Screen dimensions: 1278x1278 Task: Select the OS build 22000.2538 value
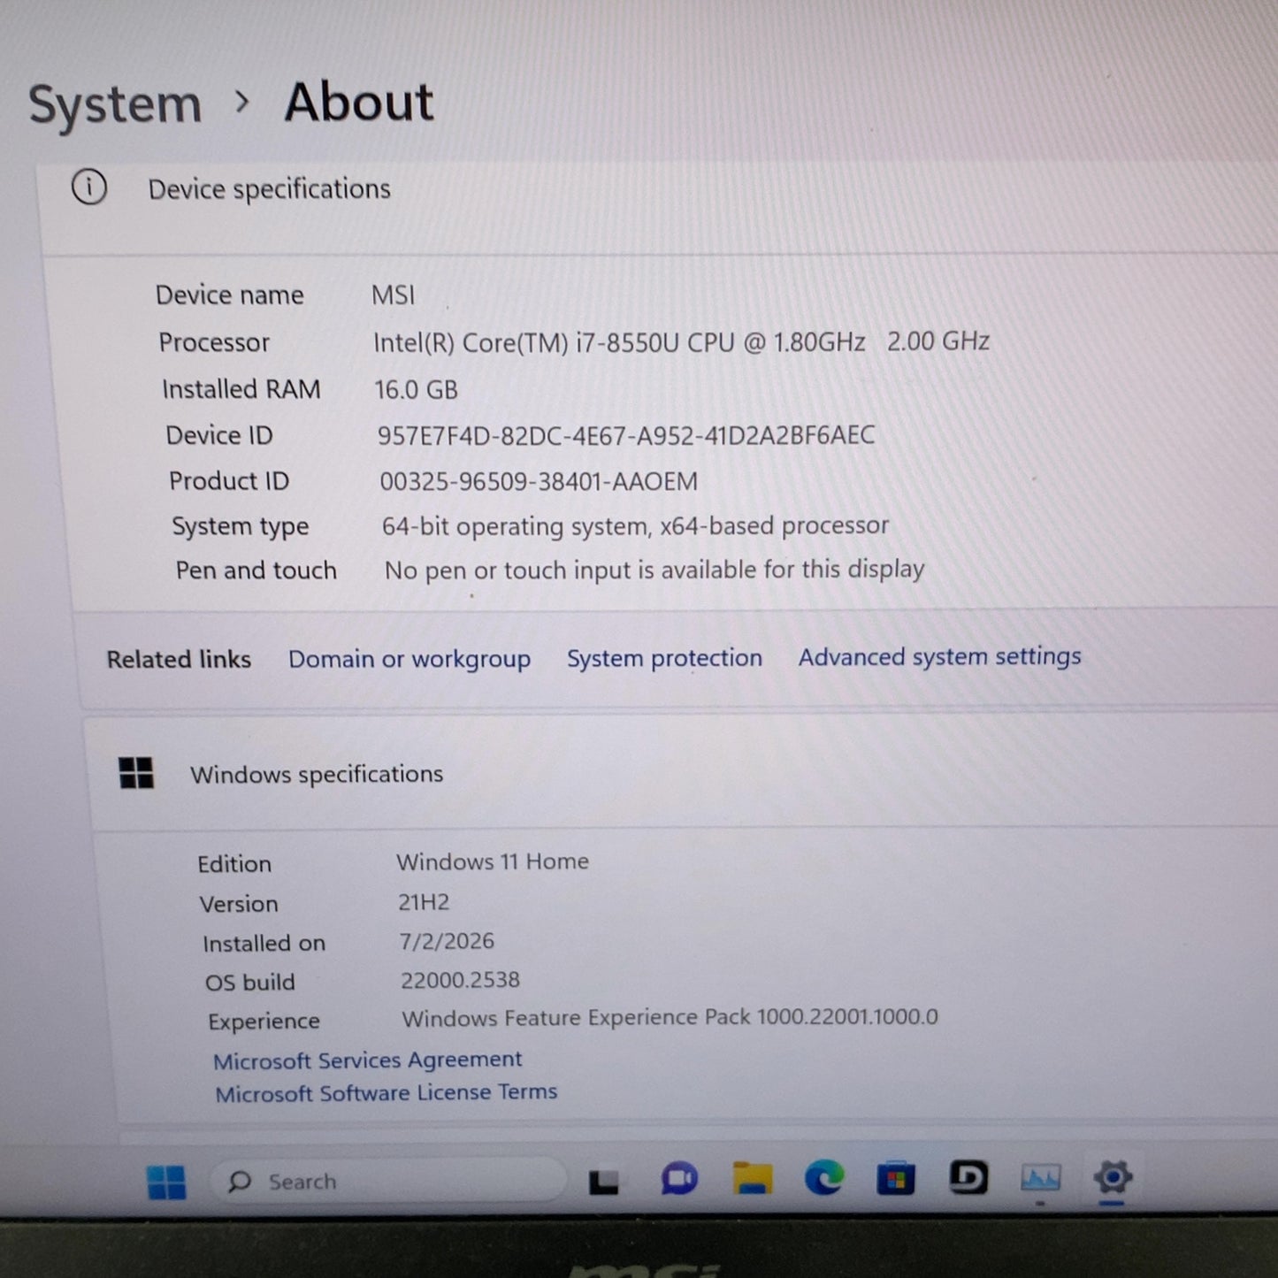pos(460,980)
